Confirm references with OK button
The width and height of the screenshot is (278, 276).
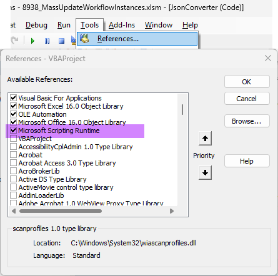(x=247, y=82)
